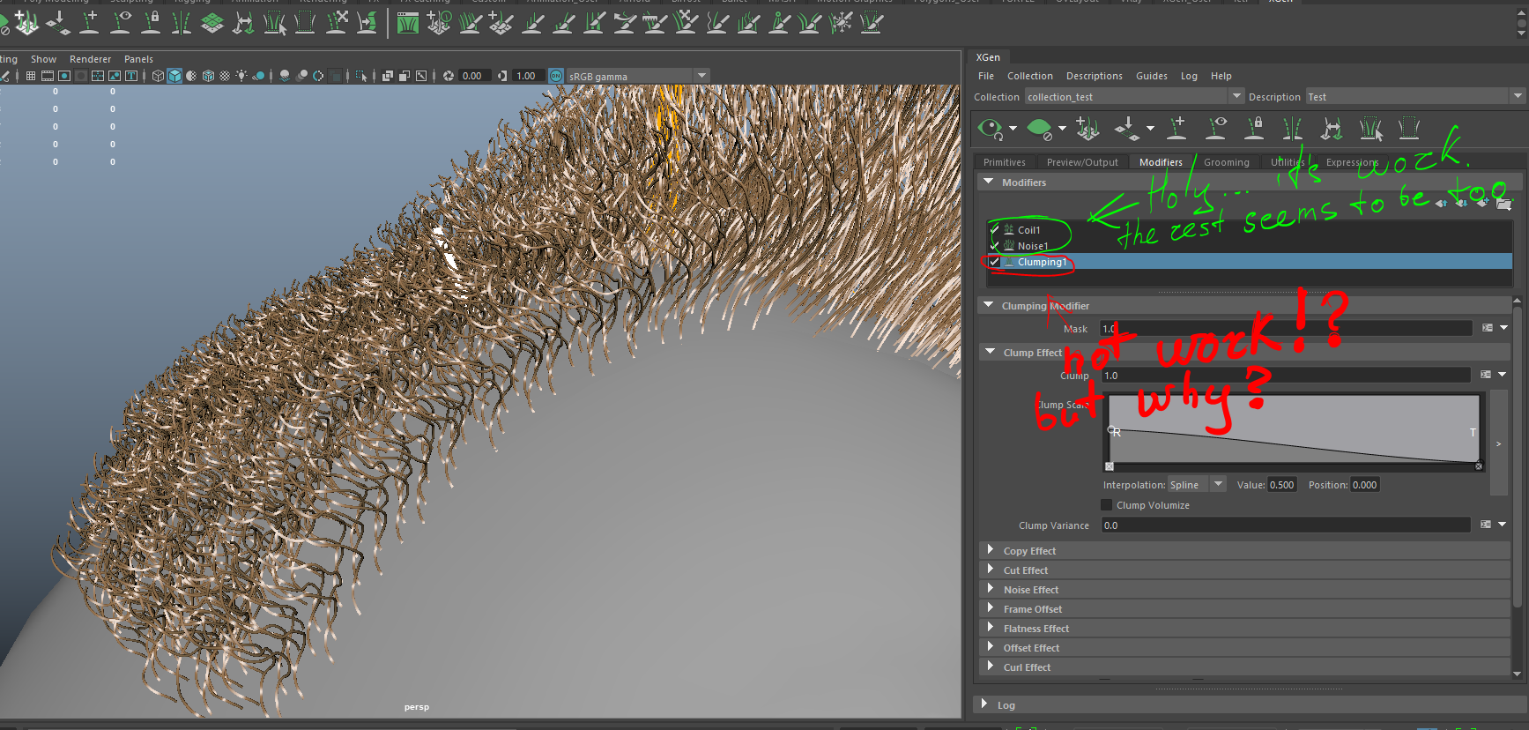Click the up-arrow icon above modifier list
Viewport: 1529px width, 730px height.
1441,204
